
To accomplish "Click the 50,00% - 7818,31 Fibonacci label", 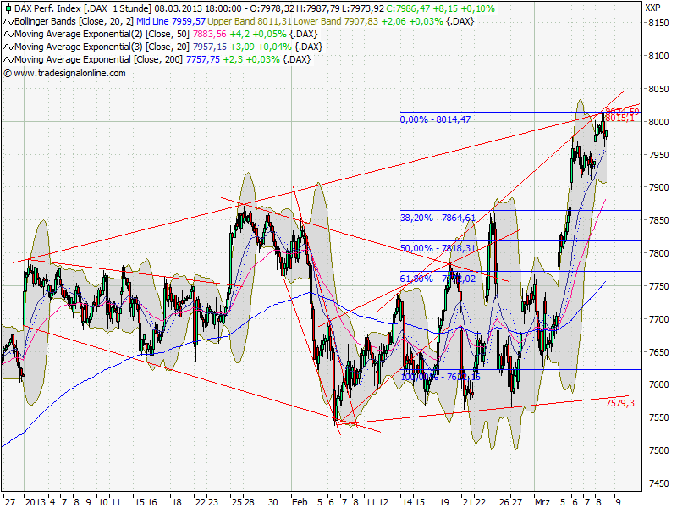I will coord(438,248).
